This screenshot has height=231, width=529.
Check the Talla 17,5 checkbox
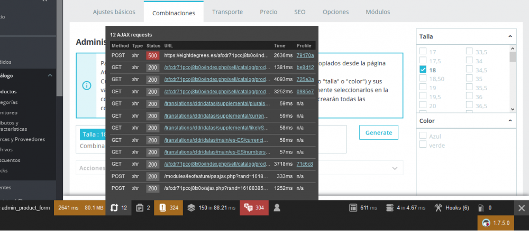422,61
